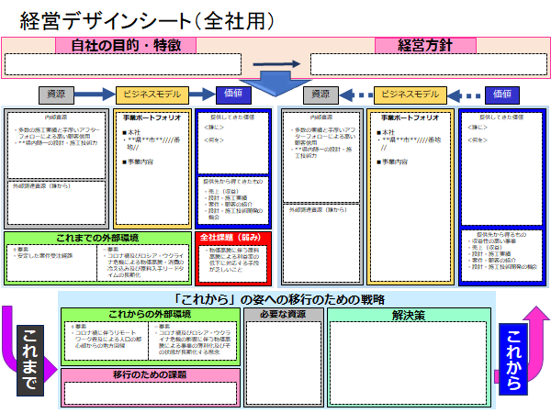551x413 pixels.
Task: Click the empty box under 必要な資源
Action: pos(284,363)
